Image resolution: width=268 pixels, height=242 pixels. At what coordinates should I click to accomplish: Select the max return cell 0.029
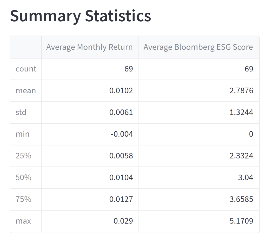coord(123,221)
